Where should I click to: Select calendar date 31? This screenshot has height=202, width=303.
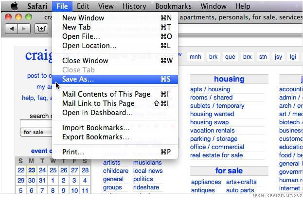42,180
